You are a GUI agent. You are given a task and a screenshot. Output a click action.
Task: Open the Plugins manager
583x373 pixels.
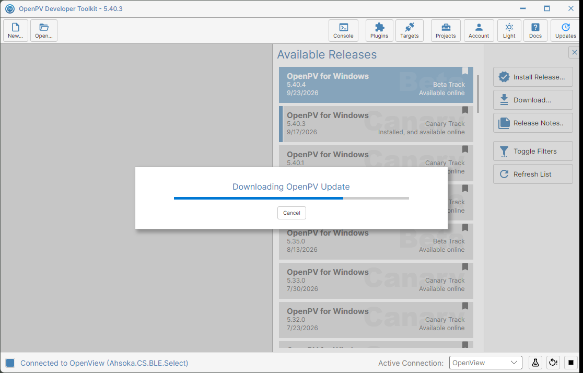tap(379, 30)
